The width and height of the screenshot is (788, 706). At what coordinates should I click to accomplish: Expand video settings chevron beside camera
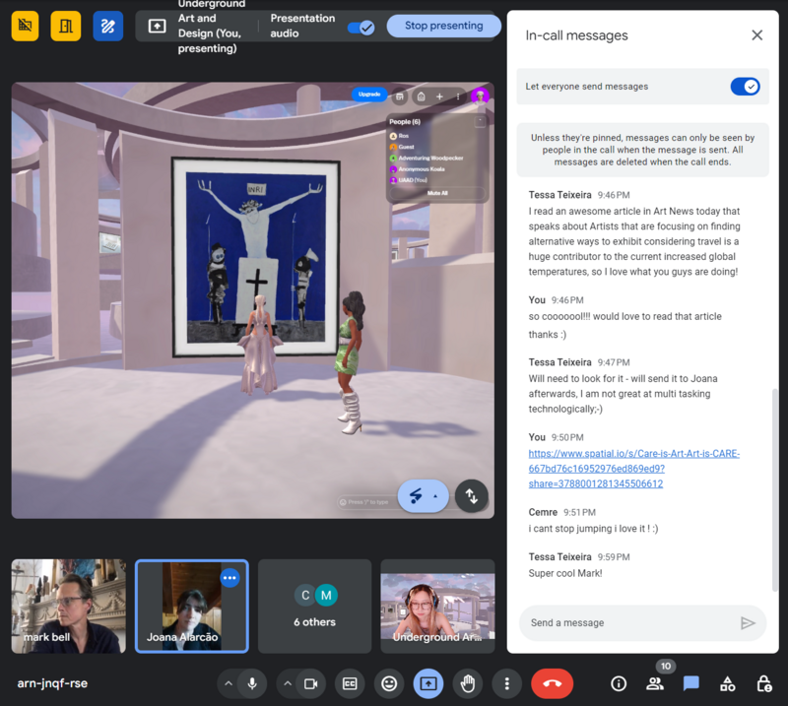(288, 683)
